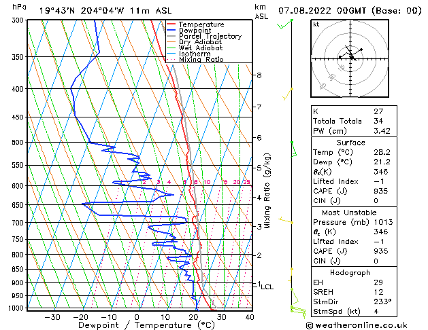Click the SREH value 12
Screen dimensions: 428x330
tap(378, 292)
